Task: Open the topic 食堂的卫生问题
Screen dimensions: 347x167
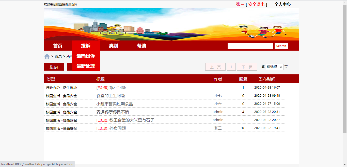Action: coord(111,96)
